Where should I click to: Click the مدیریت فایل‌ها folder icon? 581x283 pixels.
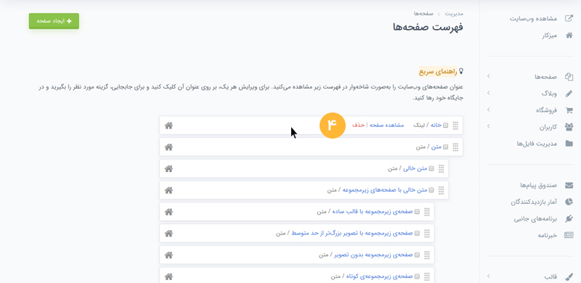click(569, 144)
